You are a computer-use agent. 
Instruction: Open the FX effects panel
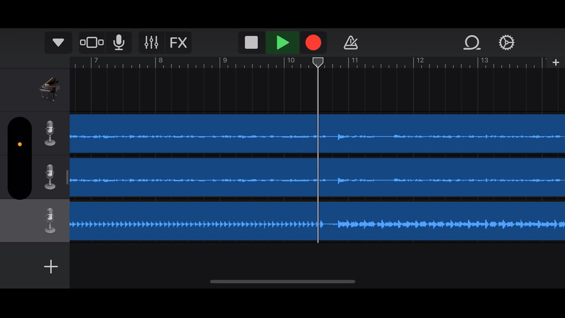[178, 42]
